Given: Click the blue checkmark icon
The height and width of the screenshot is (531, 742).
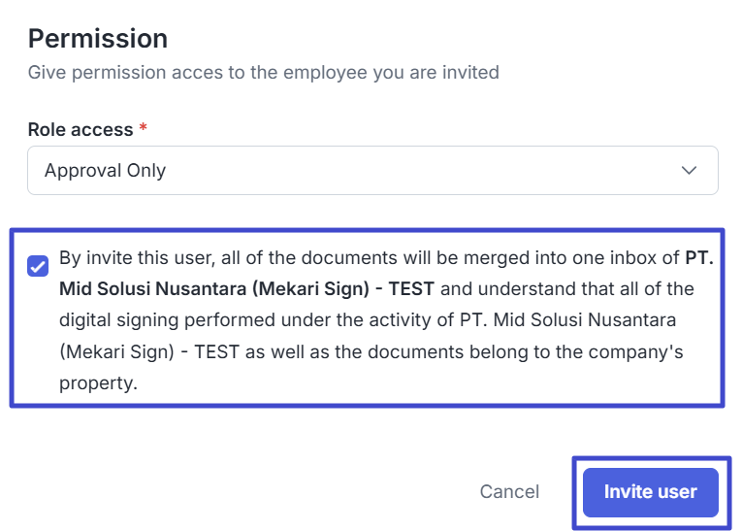Looking at the screenshot, I should point(38,266).
